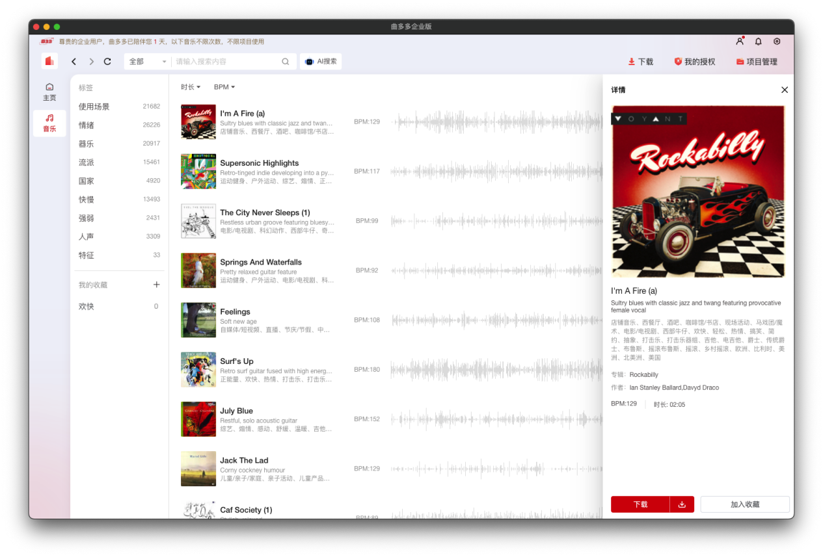Click the search magnifier icon
This screenshot has width=823, height=557.
click(285, 62)
